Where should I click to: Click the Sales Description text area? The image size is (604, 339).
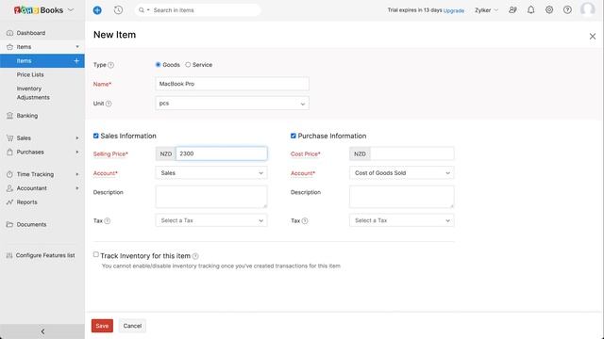(x=211, y=197)
